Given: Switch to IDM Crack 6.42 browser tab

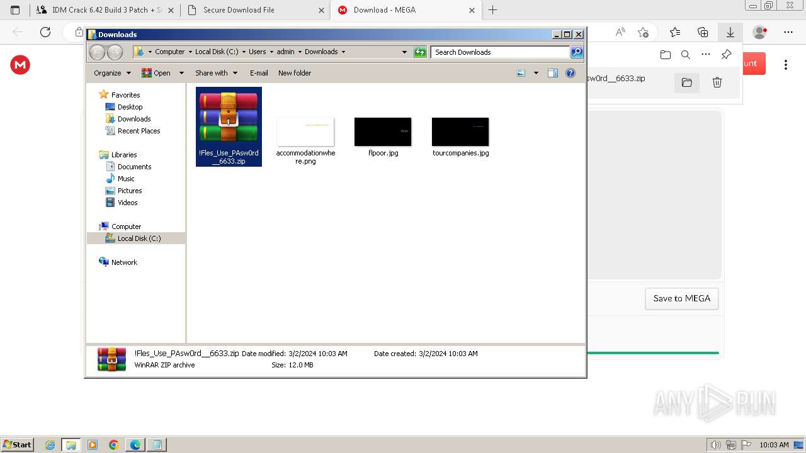Looking at the screenshot, I should click(105, 10).
